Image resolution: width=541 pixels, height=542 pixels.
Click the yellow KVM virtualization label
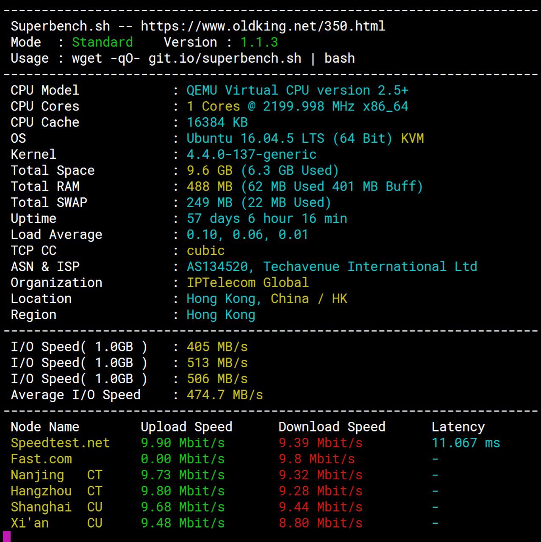pyautogui.click(x=412, y=138)
